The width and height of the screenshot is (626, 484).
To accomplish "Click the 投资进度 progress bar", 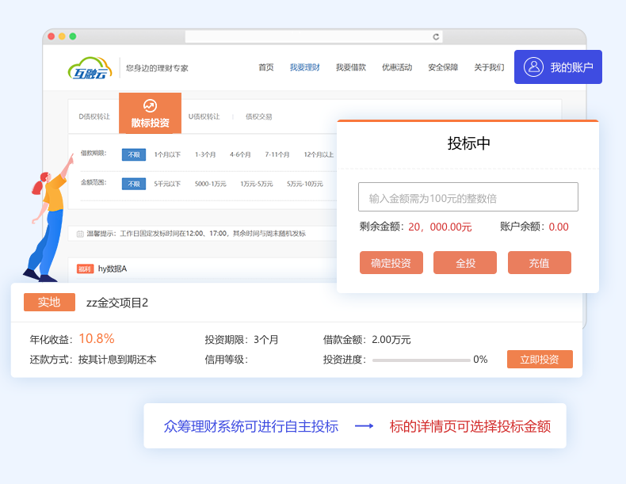I will (421, 360).
